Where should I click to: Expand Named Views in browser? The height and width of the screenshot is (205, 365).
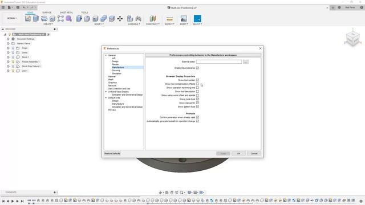point(9,43)
